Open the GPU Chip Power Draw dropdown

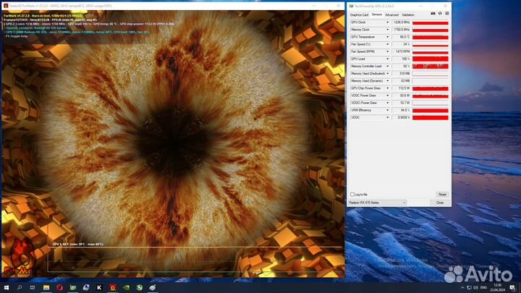[x=387, y=88]
